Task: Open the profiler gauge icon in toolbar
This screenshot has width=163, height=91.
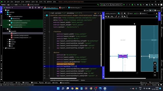Action: (x=138, y=5)
